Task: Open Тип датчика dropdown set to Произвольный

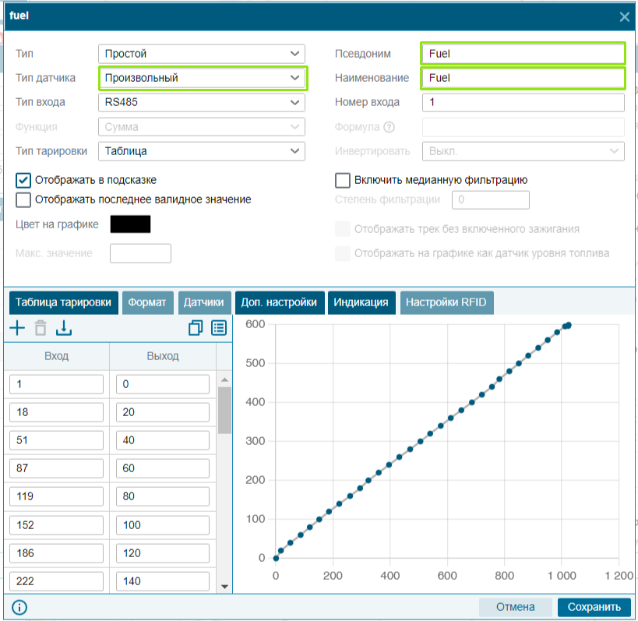Action: point(202,78)
